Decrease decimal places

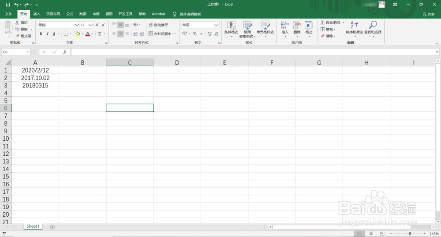click(216, 34)
